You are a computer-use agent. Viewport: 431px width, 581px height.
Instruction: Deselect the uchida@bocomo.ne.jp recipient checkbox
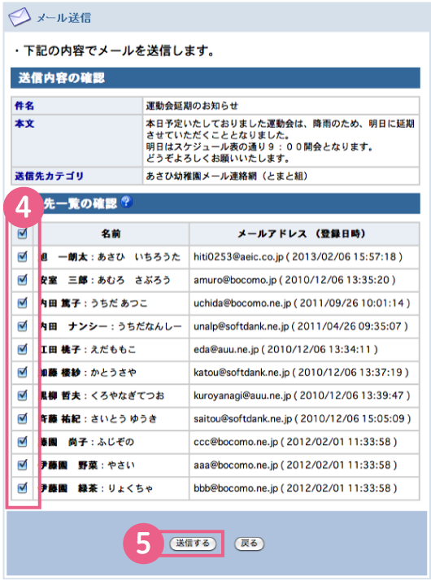pos(23,303)
